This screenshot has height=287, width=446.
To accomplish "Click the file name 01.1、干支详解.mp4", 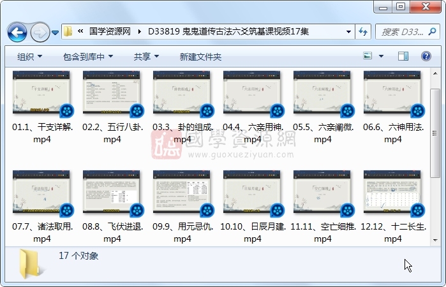I will (x=42, y=133).
